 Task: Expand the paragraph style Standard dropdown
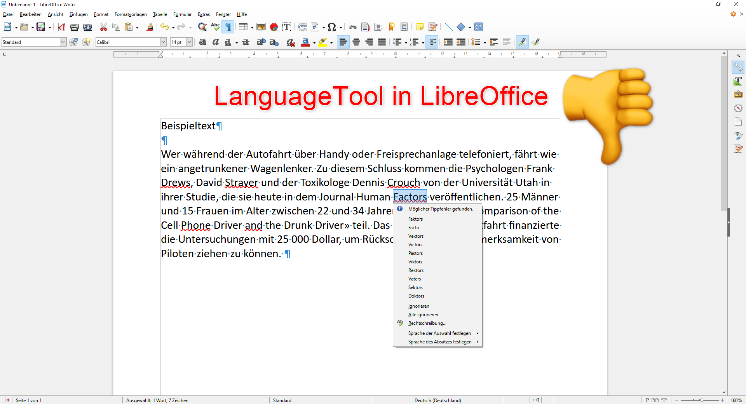[x=63, y=42]
